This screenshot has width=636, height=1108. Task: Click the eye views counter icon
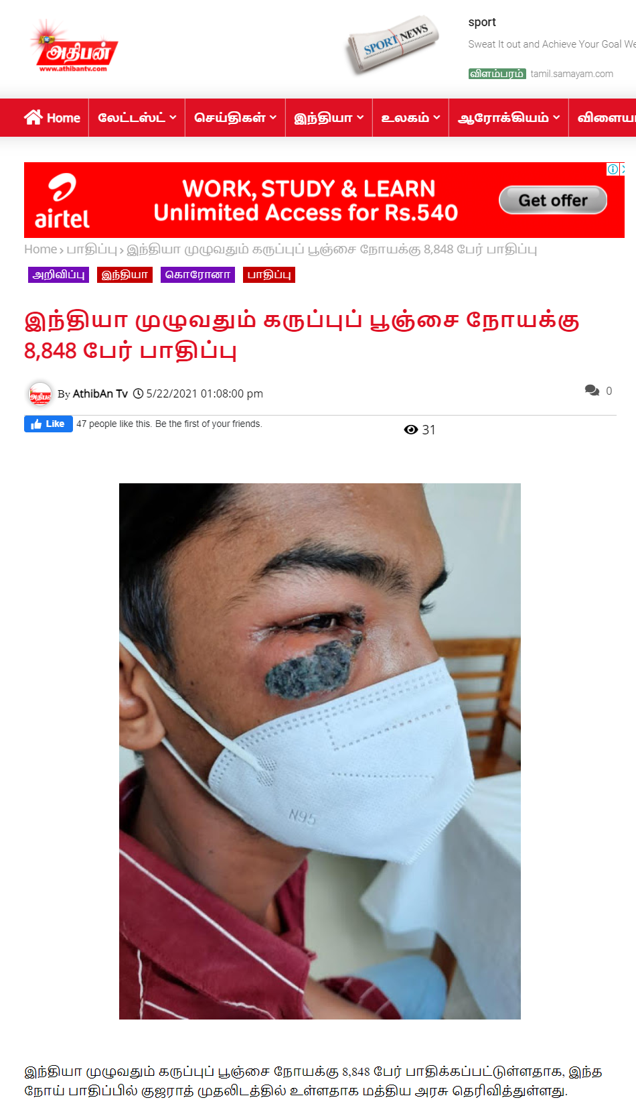[x=410, y=430]
